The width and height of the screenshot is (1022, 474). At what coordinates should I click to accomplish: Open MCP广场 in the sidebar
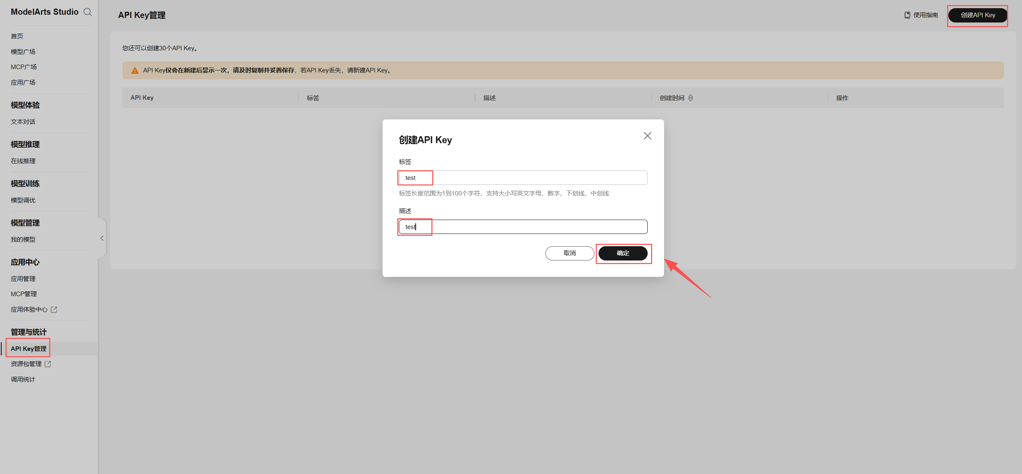(24, 67)
